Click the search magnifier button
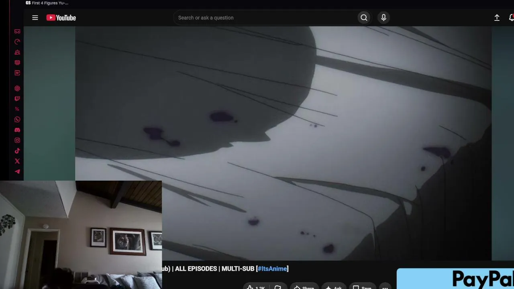Viewport: 514px width, 289px height. pyautogui.click(x=364, y=18)
